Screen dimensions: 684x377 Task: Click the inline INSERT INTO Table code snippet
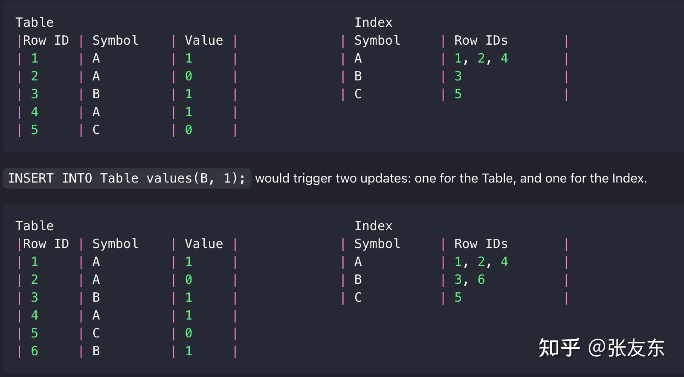tap(127, 178)
